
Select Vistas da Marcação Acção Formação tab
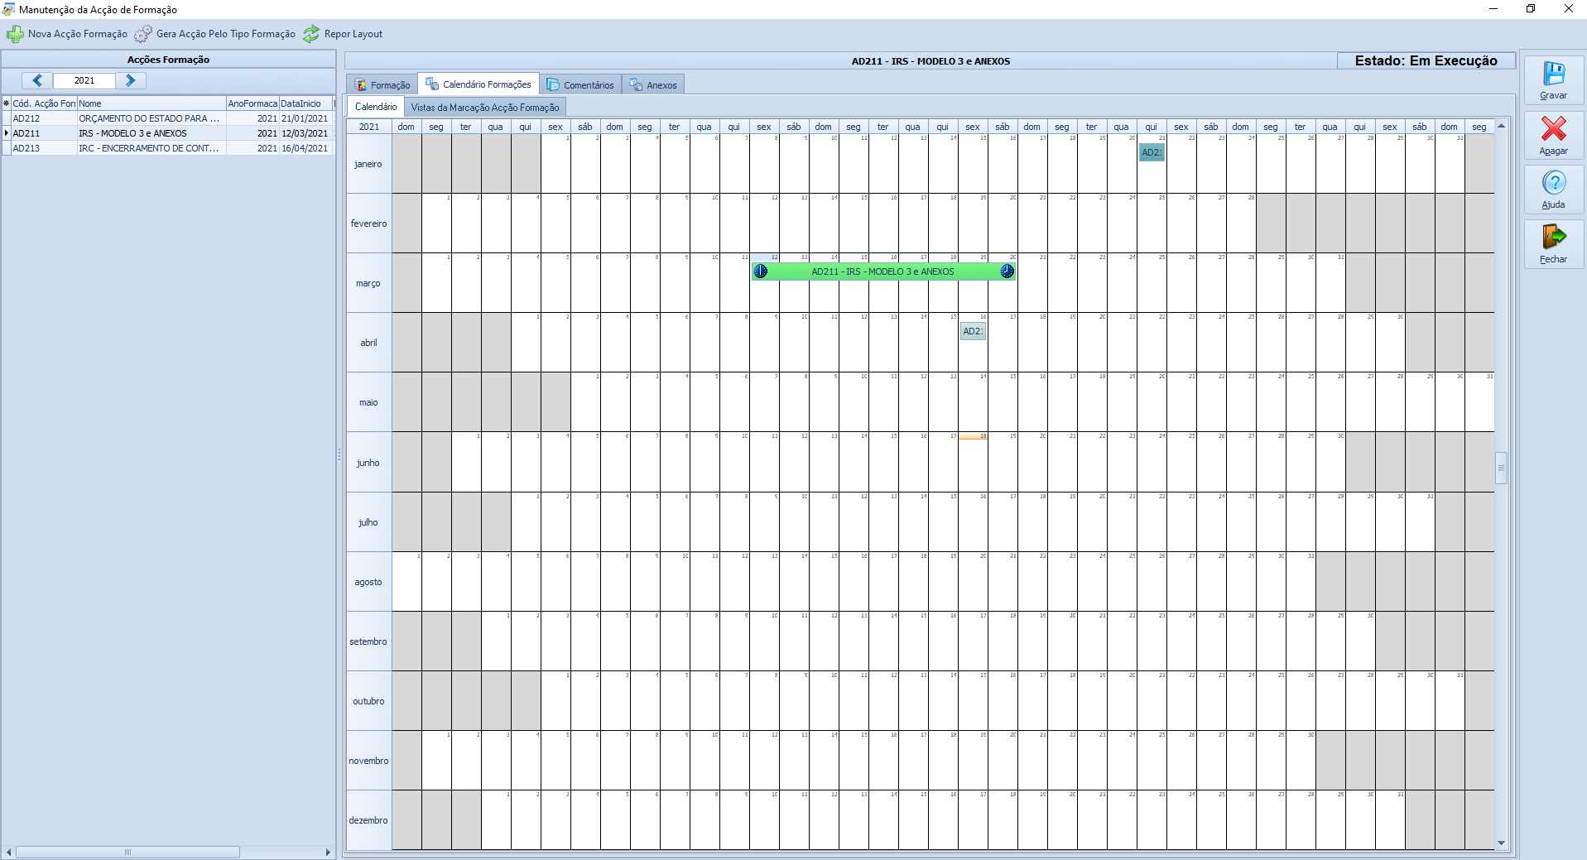(x=485, y=108)
